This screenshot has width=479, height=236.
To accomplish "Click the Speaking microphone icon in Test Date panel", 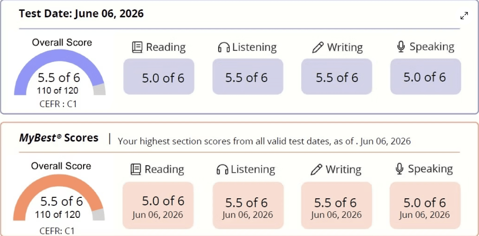I will (401, 47).
